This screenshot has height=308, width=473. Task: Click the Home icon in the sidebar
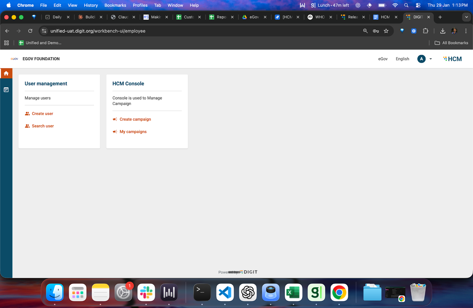[6, 73]
